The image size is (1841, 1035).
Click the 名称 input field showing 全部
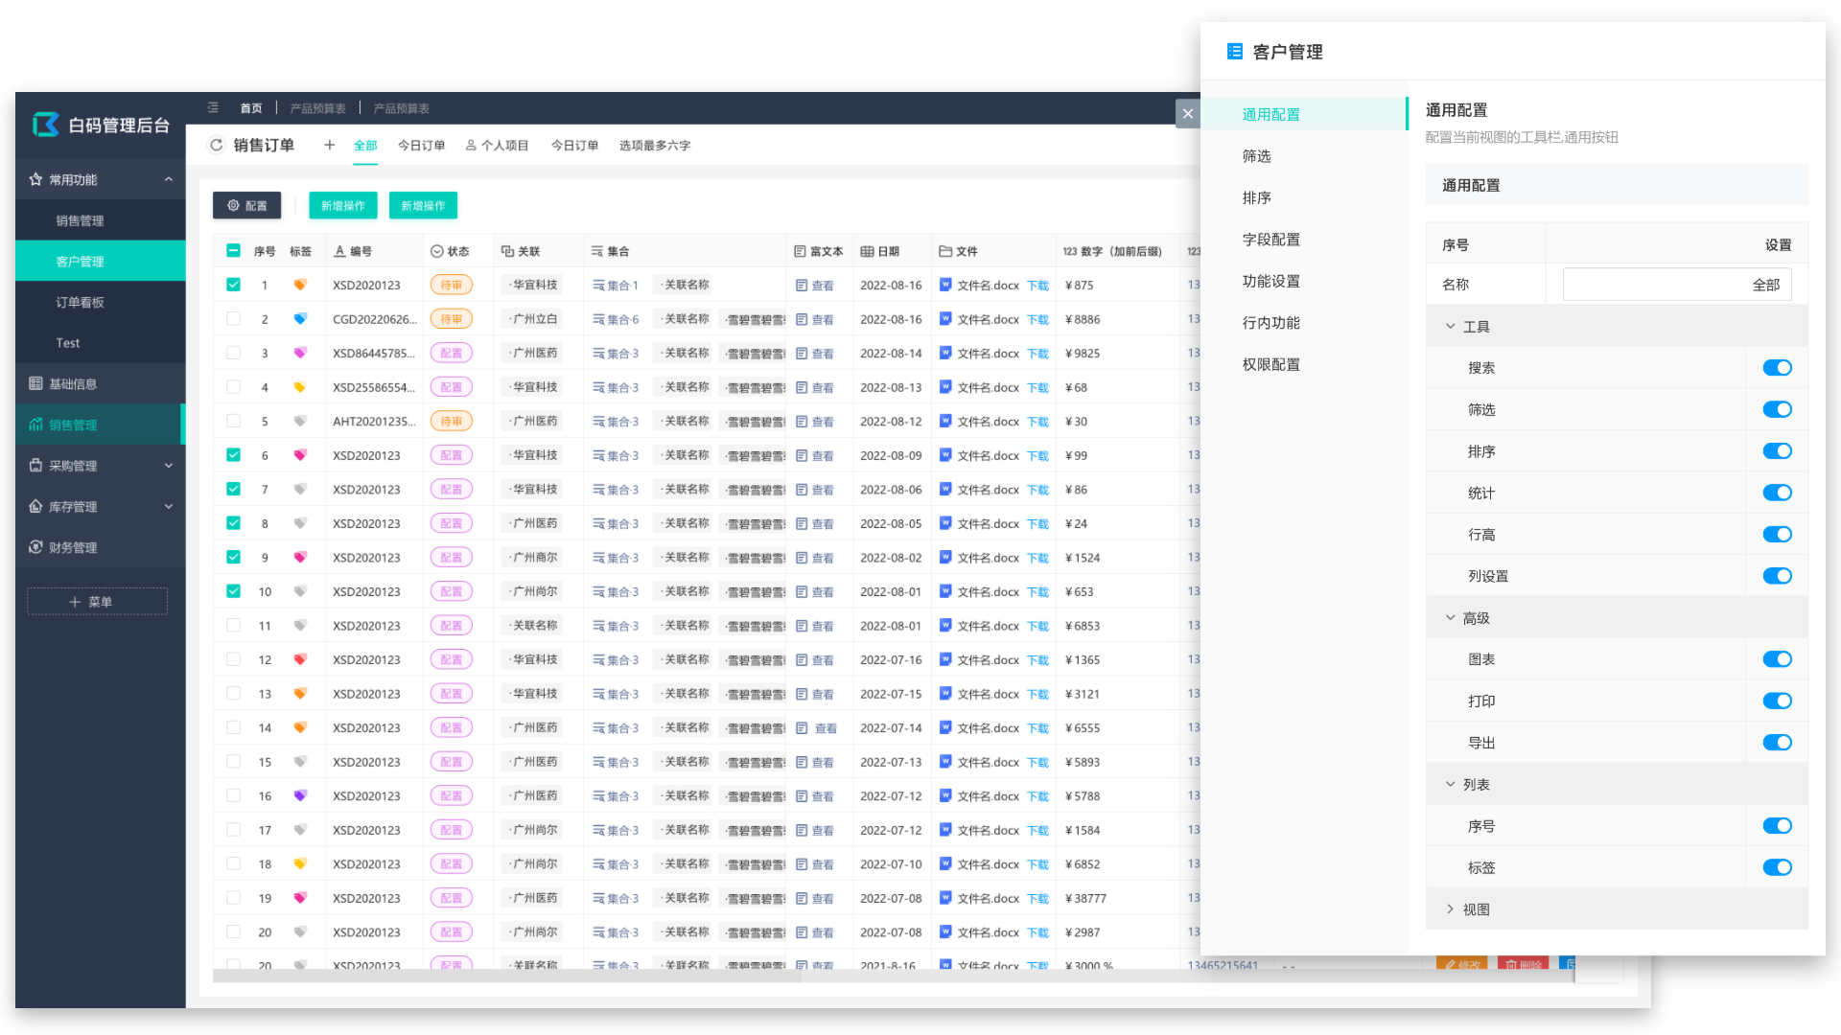[x=1676, y=285]
